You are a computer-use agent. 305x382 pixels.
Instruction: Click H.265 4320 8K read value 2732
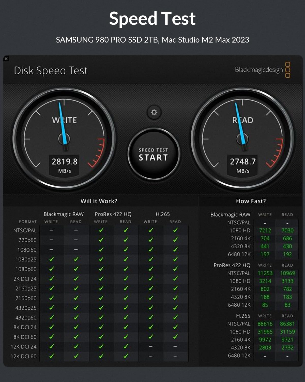coord(287,348)
